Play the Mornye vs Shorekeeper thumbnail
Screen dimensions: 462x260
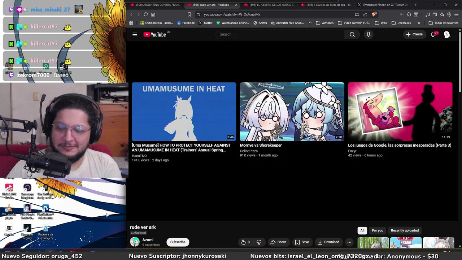(x=292, y=112)
